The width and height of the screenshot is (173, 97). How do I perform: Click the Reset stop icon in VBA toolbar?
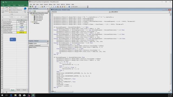(x=56, y=7)
